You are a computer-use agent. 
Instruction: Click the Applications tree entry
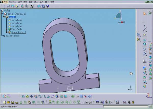[x=11, y=36]
